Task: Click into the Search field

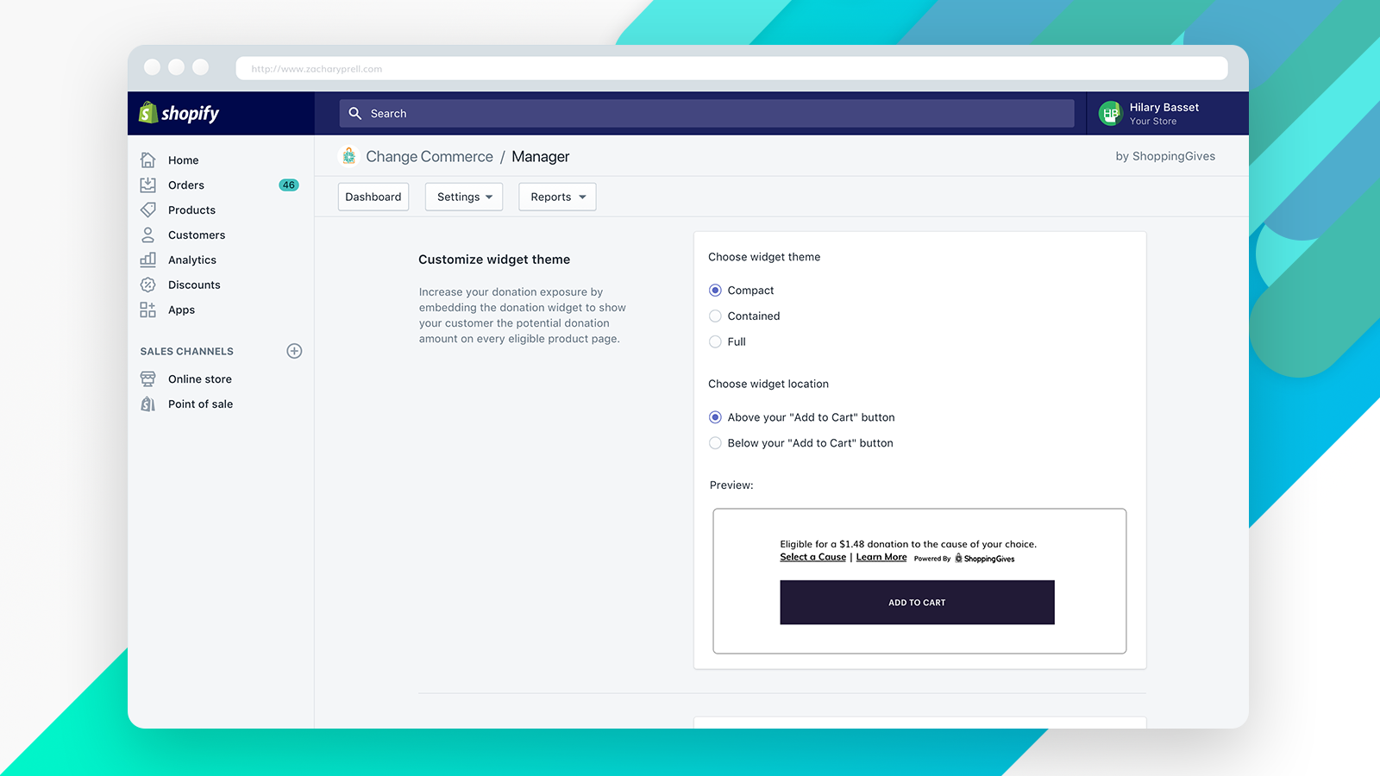Action: (x=707, y=113)
